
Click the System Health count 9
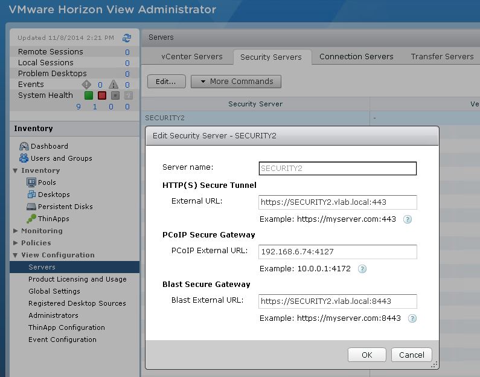(x=78, y=106)
